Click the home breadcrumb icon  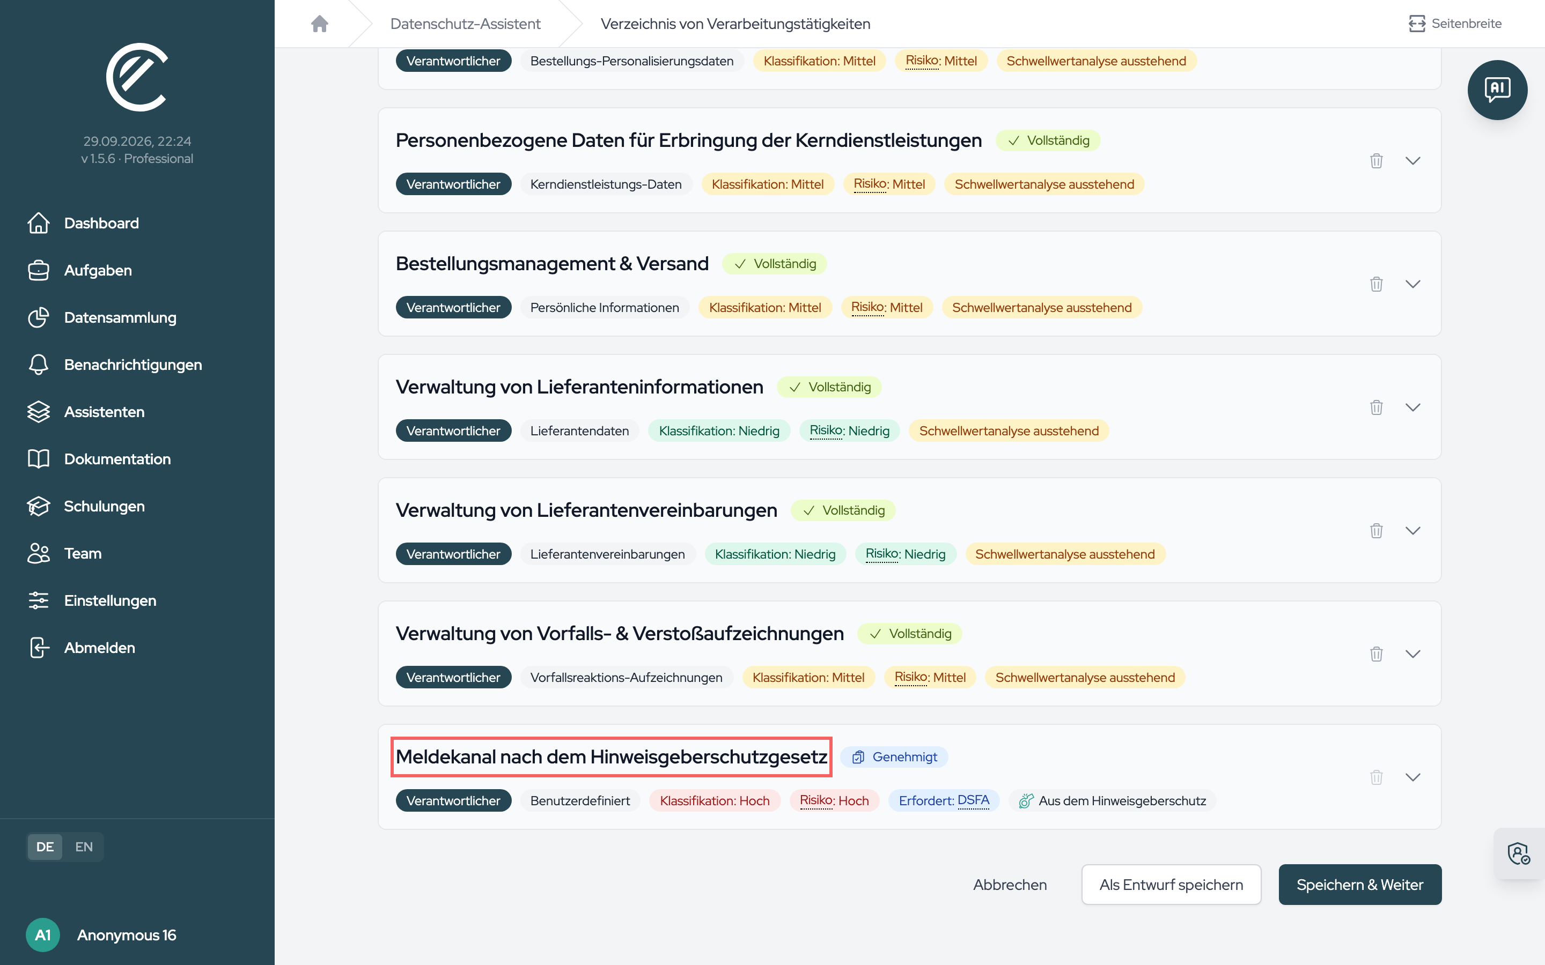coord(319,24)
